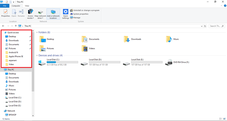227x121 pixels.
Task: Click the Open icon in Location group
Action: click(x=14, y=13)
